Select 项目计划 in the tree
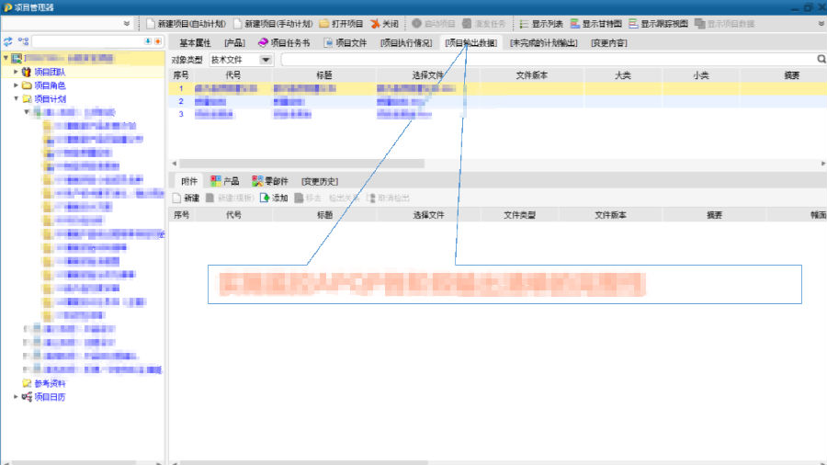 51,99
